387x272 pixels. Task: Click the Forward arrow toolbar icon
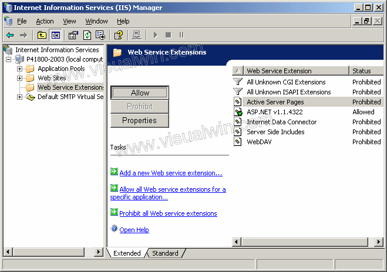tap(23, 36)
